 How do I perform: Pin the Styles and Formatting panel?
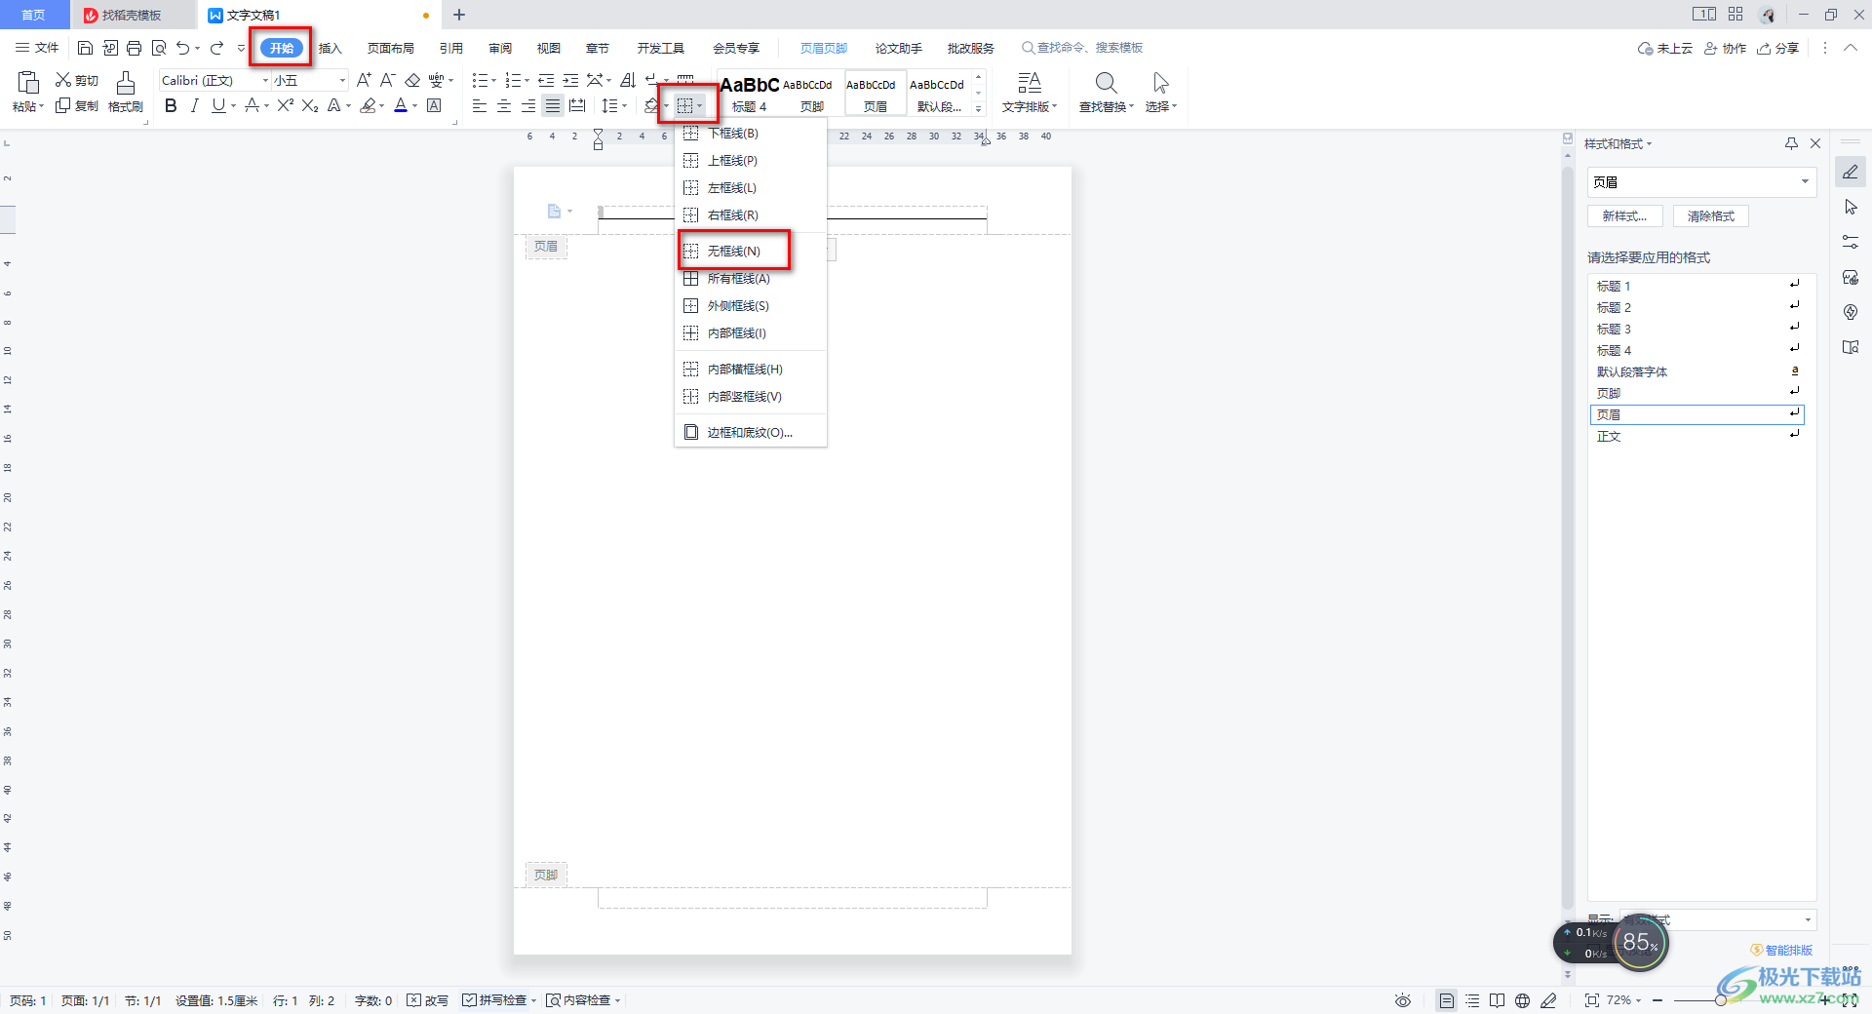(x=1791, y=143)
